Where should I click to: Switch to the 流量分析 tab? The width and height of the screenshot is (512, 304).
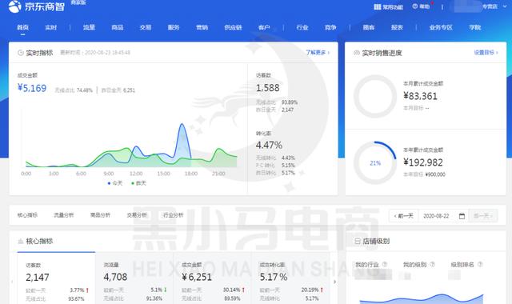pos(64,215)
